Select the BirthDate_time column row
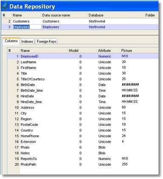The height and width of the screenshot is (179, 163). click(83, 90)
